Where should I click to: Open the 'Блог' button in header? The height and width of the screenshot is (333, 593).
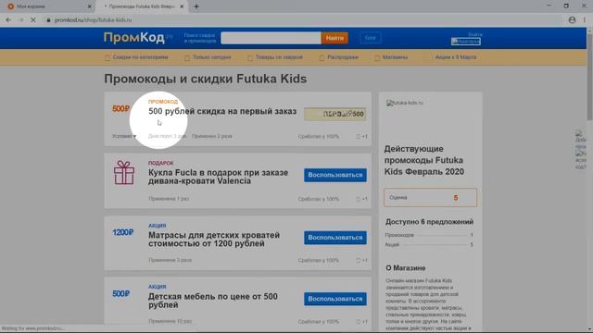point(371,38)
